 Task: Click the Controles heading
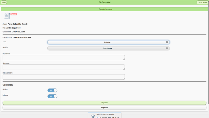click(8, 85)
